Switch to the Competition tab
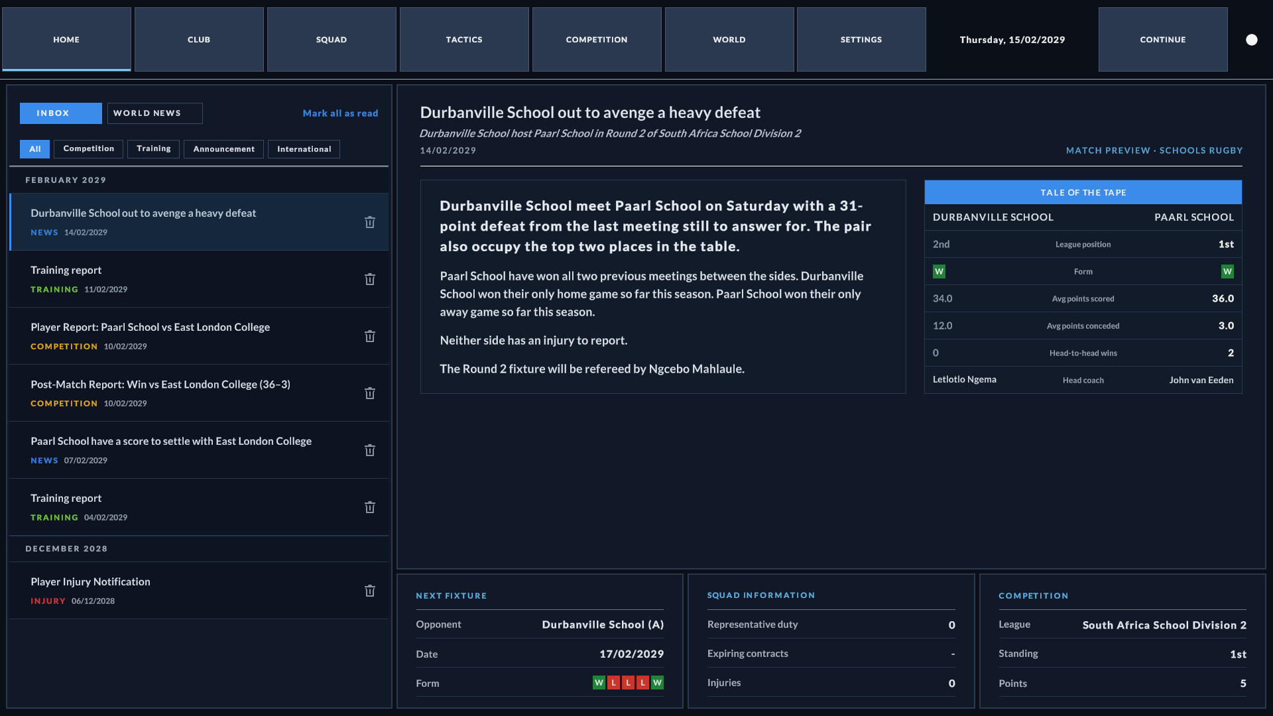This screenshot has width=1273, height=716. click(x=597, y=39)
